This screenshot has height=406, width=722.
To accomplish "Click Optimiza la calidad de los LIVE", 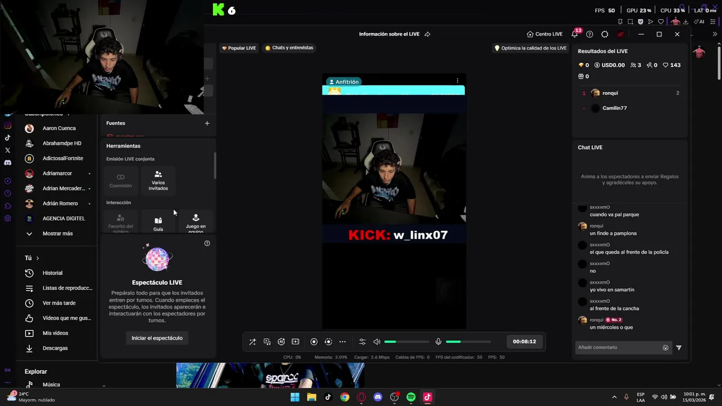I will (530, 48).
